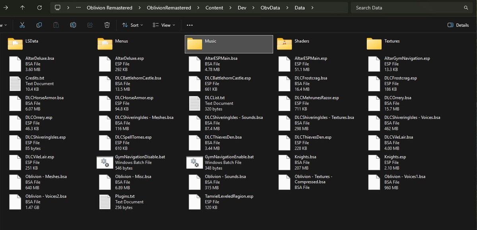Click the Data breadcrumb

pyautogui.click(x=300, y=8)
